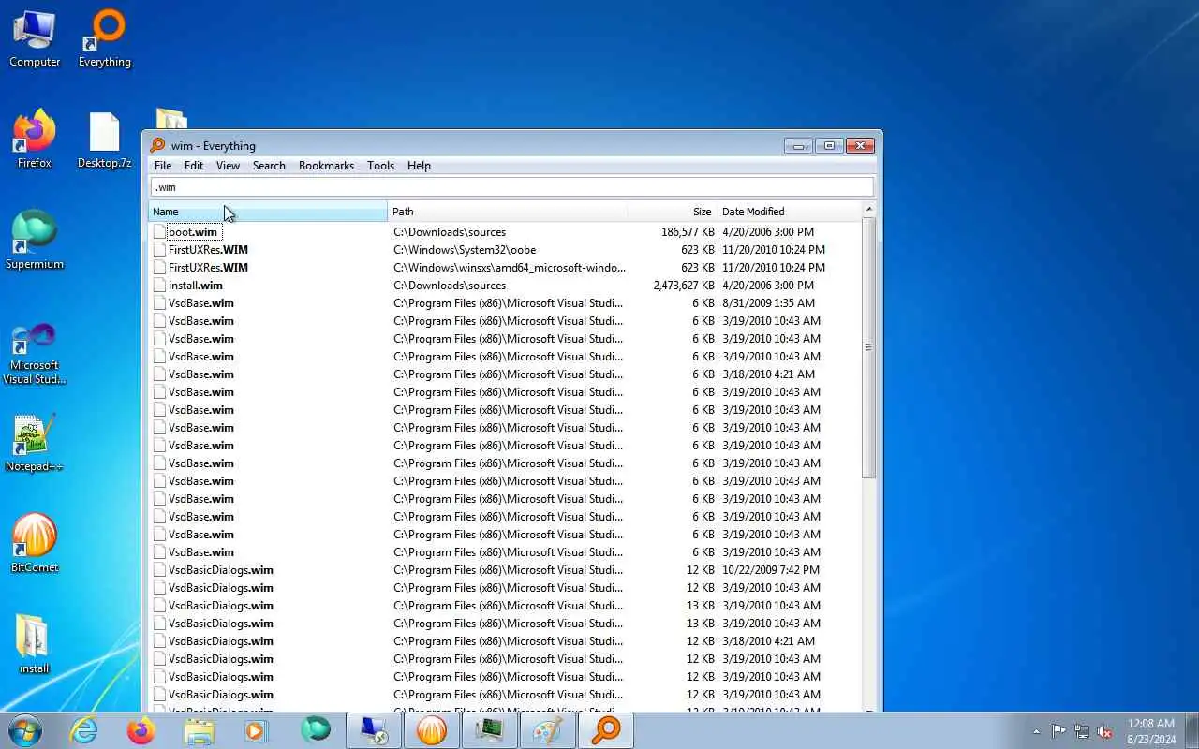Open the Windows Start menu

tap(25, 730)
